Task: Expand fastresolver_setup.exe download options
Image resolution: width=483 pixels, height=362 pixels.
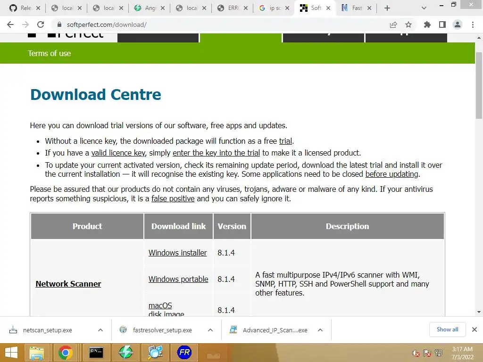Action: coord(210,330)
